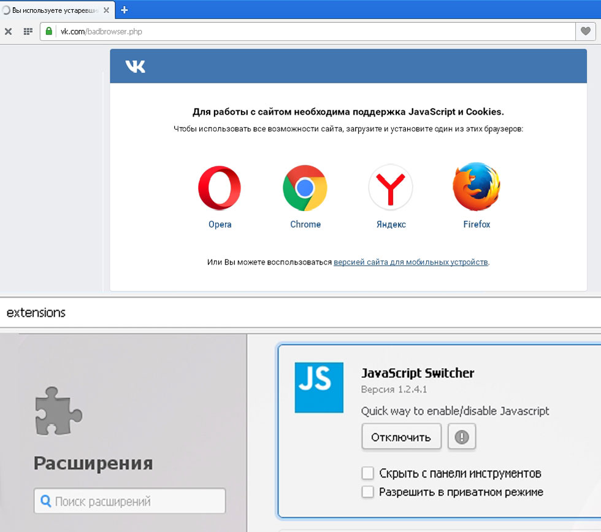
Task: Click the Opera browser logo
Action: (220, 188)
